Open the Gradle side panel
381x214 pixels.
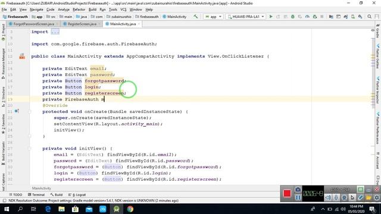(378, 31)
